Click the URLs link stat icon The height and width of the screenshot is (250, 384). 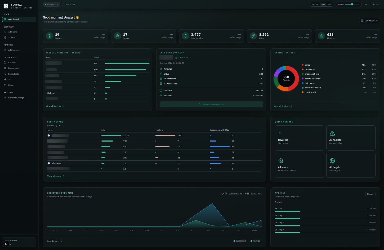coord(253,36)
